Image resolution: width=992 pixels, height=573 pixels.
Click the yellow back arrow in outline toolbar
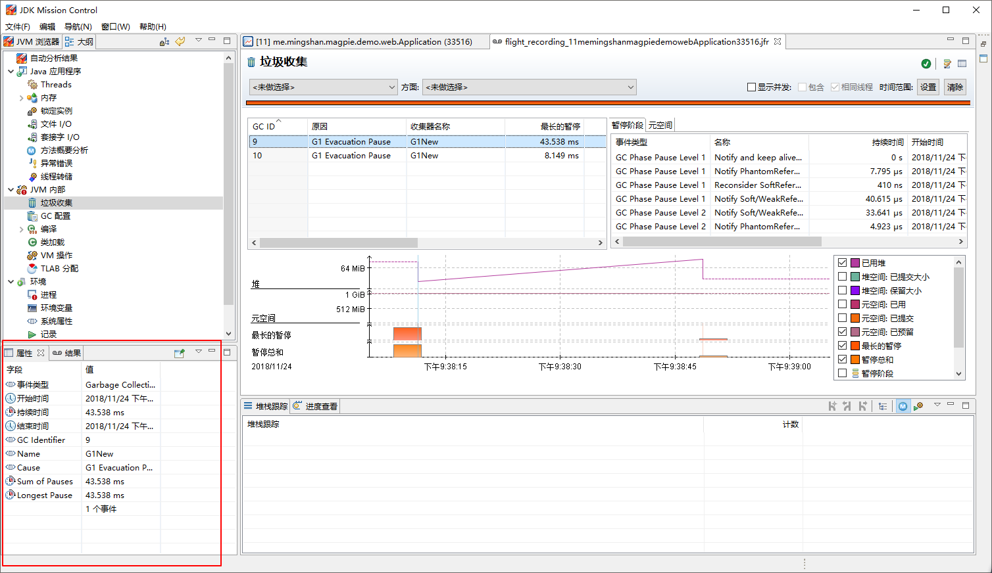coord(180,41)
